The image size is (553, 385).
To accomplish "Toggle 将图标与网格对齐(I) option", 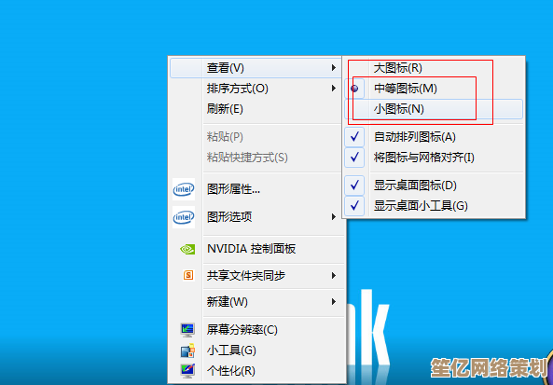I will pyautogui.click(x=434, y=157).
